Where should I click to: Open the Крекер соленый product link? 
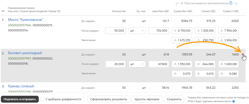(x=21, y=86)
